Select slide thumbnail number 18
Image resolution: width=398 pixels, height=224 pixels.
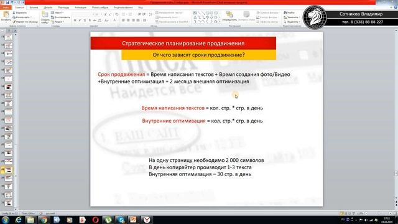pos(9,87)
